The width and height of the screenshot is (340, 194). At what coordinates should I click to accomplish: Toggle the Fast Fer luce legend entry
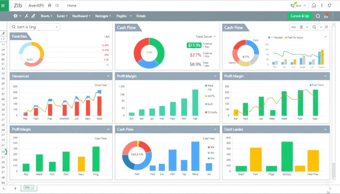coord(296,37)
